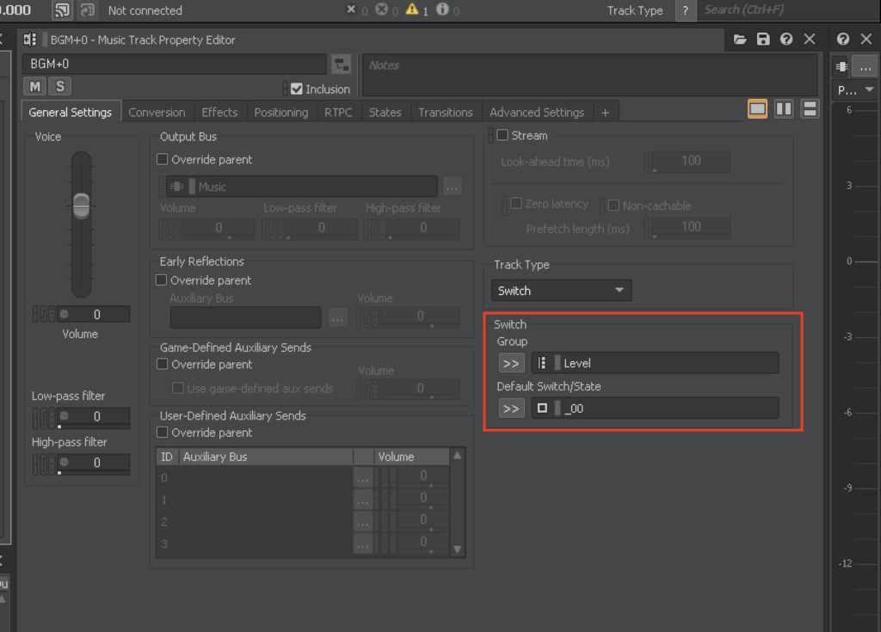Click the Auxiliary Bus column header
Screen dimensions: 881x632
pyautogui.click(x=266, y=457)
